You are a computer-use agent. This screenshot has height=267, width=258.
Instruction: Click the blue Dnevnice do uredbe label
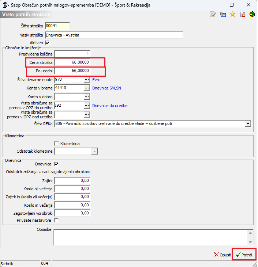coord(110,106)
